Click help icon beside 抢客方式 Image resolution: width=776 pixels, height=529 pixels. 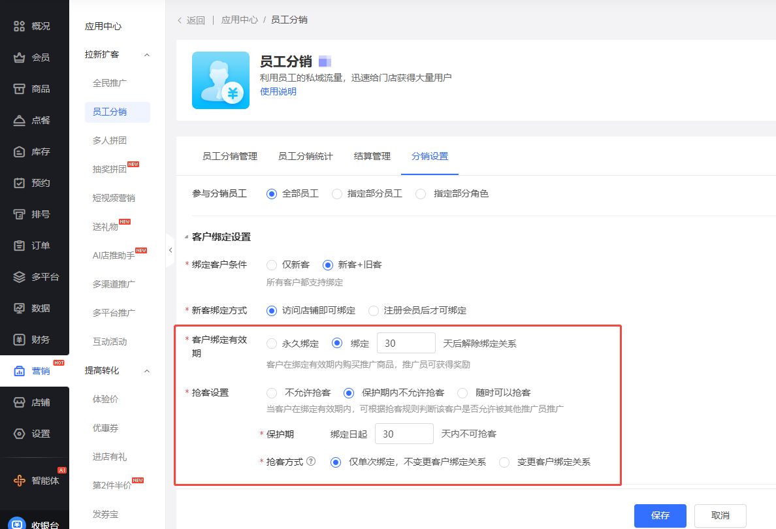coord(311,461)
